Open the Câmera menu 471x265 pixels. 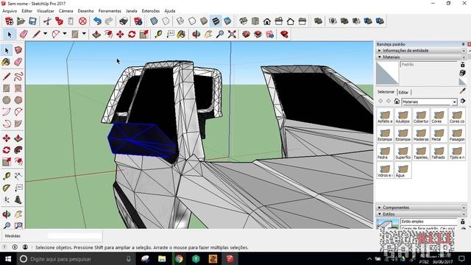65,11
